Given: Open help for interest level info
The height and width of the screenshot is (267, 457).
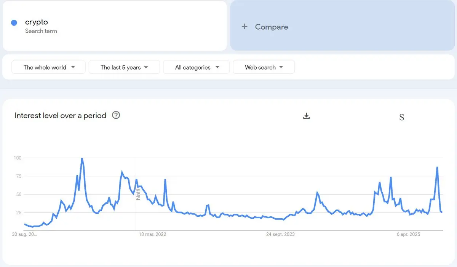Looking at the screenshot, I should [116, 115].
